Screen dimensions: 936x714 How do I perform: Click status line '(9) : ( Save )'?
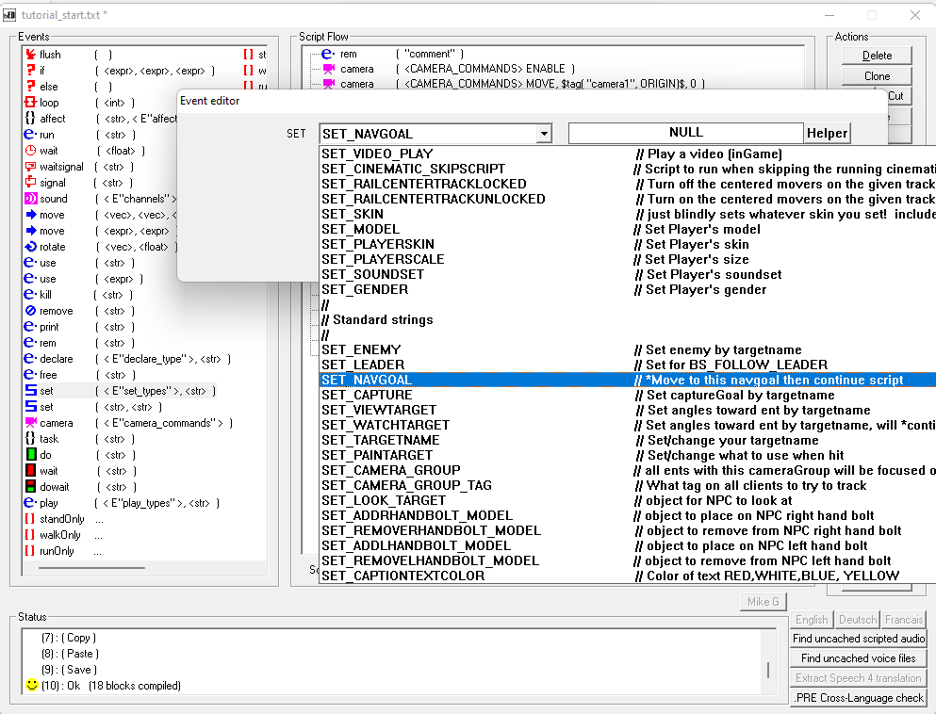coord(69,670)
